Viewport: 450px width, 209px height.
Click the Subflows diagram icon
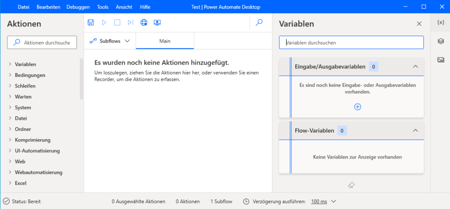[x=93, y=41]
